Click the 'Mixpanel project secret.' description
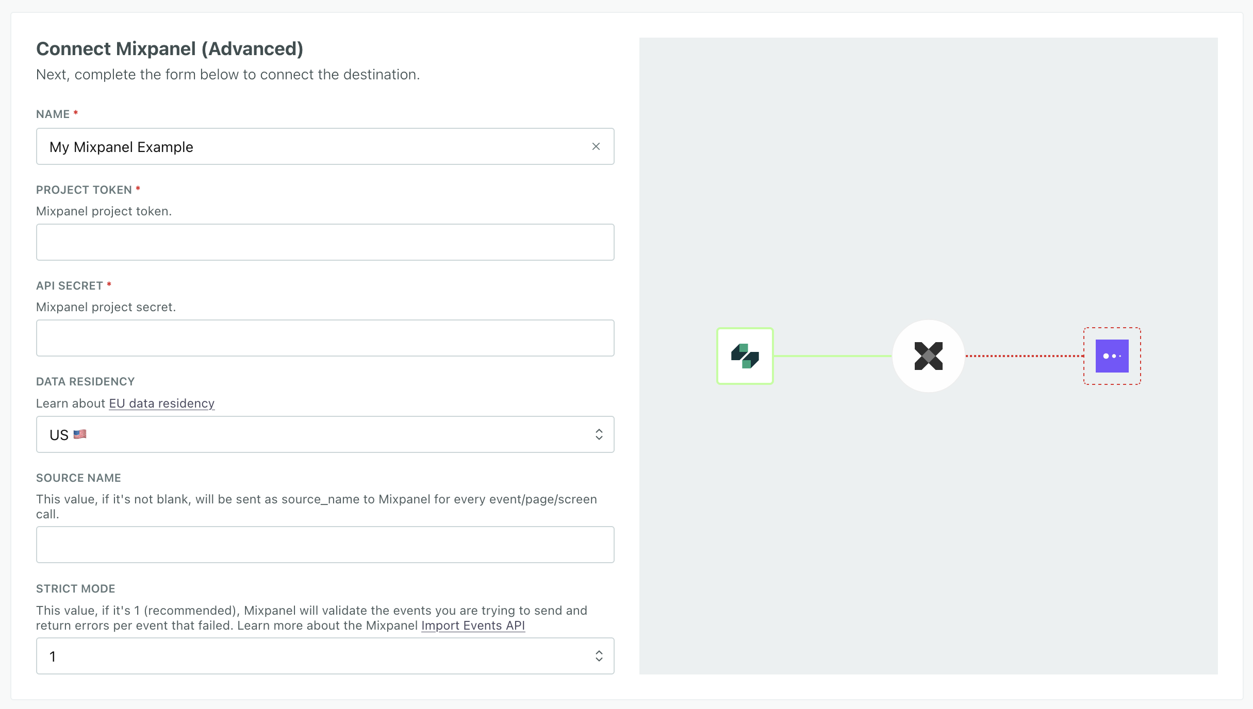 click(106, 307)
